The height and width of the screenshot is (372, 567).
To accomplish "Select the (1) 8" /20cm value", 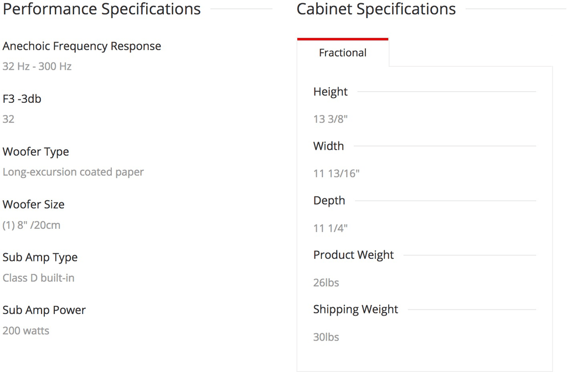I will point(32,225).
